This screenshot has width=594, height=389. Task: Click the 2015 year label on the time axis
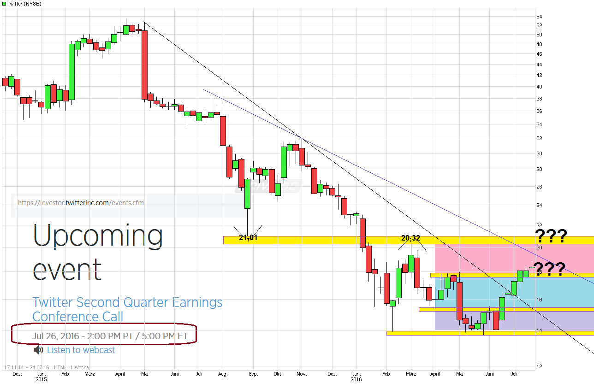[42, 380]
